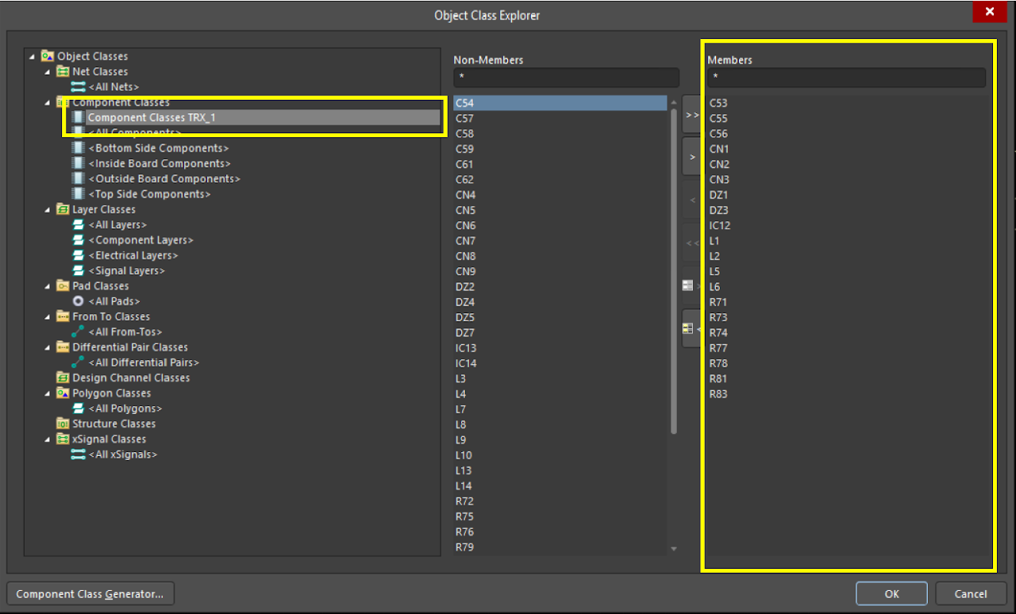Select Bottom Side Components class
This screenshot has width=1016, height=614.
158,148
